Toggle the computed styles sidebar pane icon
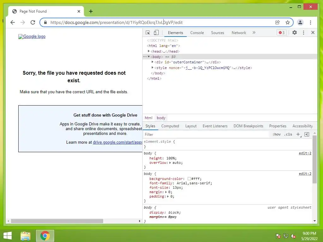This screenshot has height=242, width=323. point(307,134)
